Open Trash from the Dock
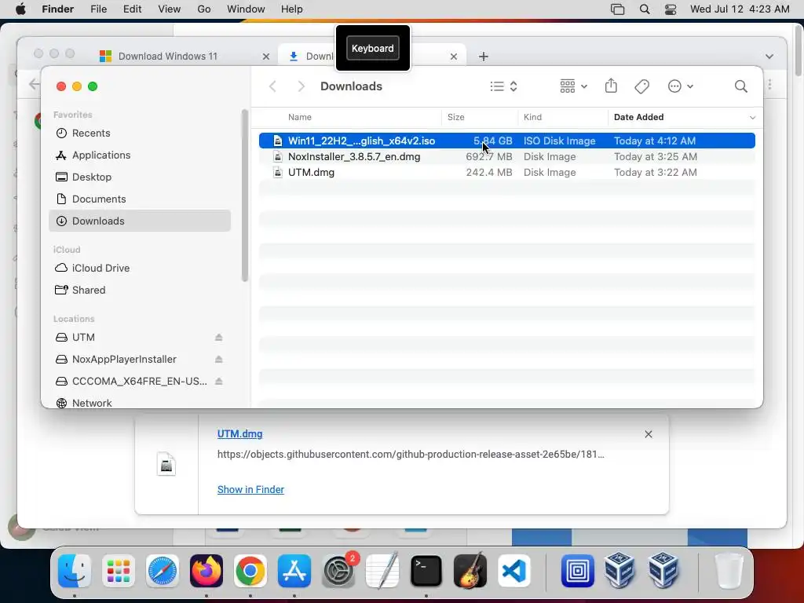804x603 pixels. 729,571
